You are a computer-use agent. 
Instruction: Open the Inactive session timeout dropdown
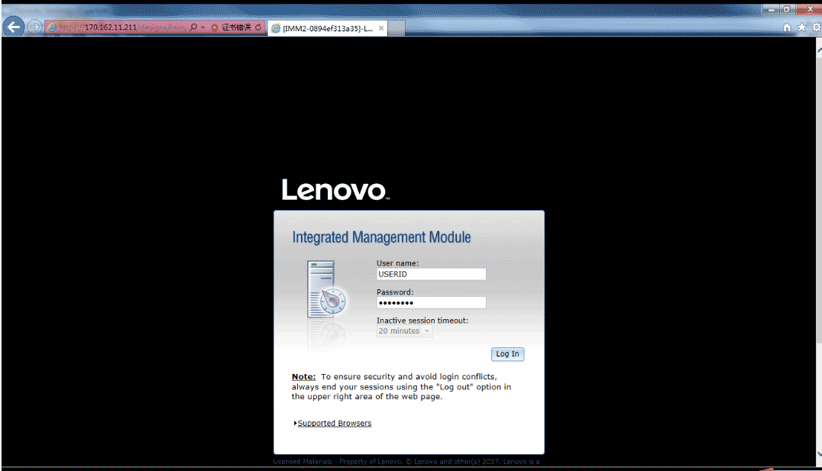(404, 331)
